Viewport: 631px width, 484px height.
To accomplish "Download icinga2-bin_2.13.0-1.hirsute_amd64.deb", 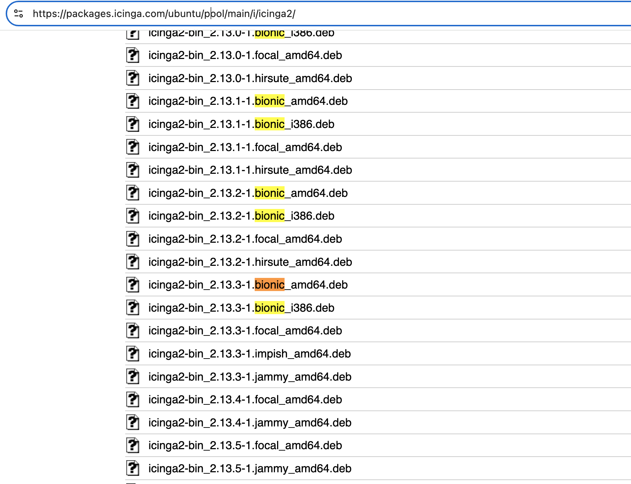I will point(250,79).
